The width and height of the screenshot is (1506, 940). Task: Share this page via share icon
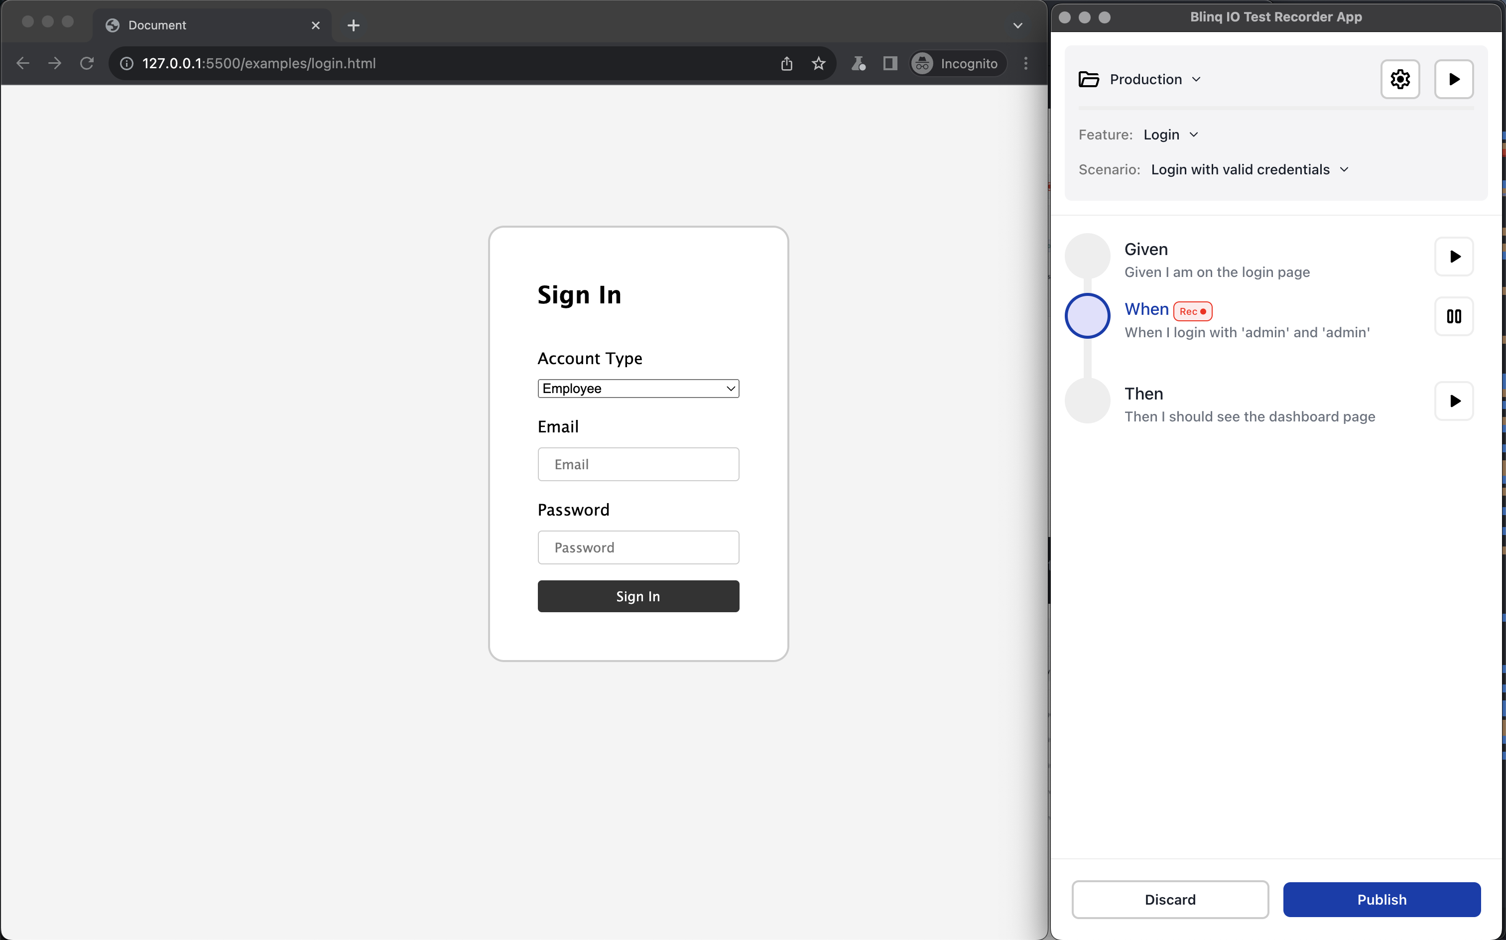coord(787,63)
